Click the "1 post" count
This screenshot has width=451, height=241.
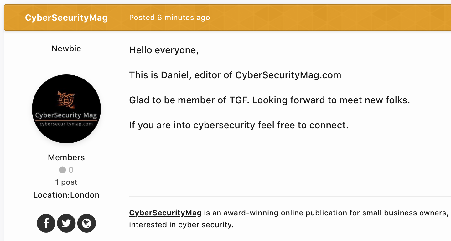[66, 182]
